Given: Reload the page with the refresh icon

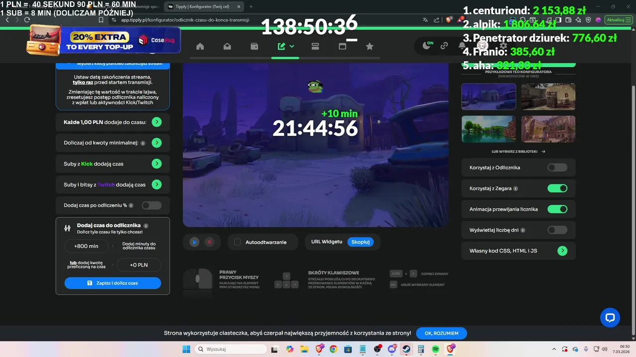Looking at the screenshot, I should click(27, 20).
